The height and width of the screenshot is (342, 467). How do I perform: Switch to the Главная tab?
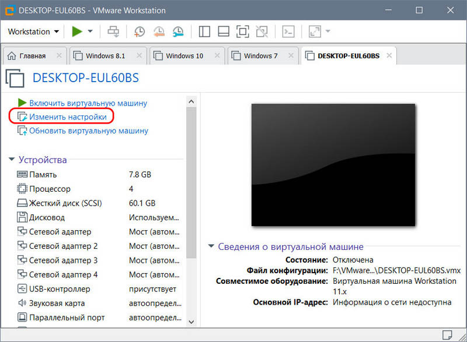32,56
